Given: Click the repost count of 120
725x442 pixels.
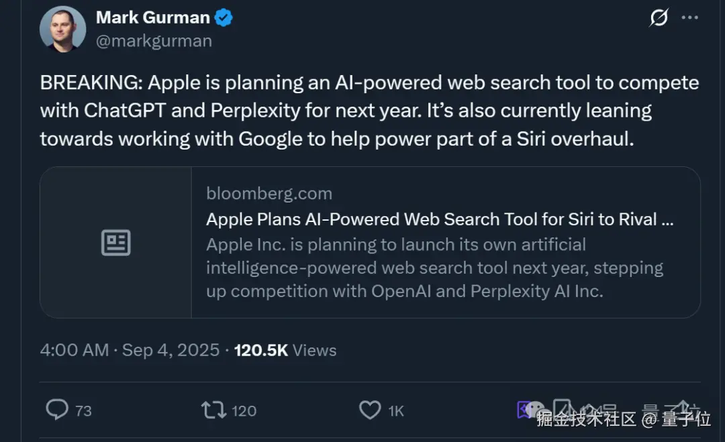Looking at the screenshot, I should (x=244, y=410).
